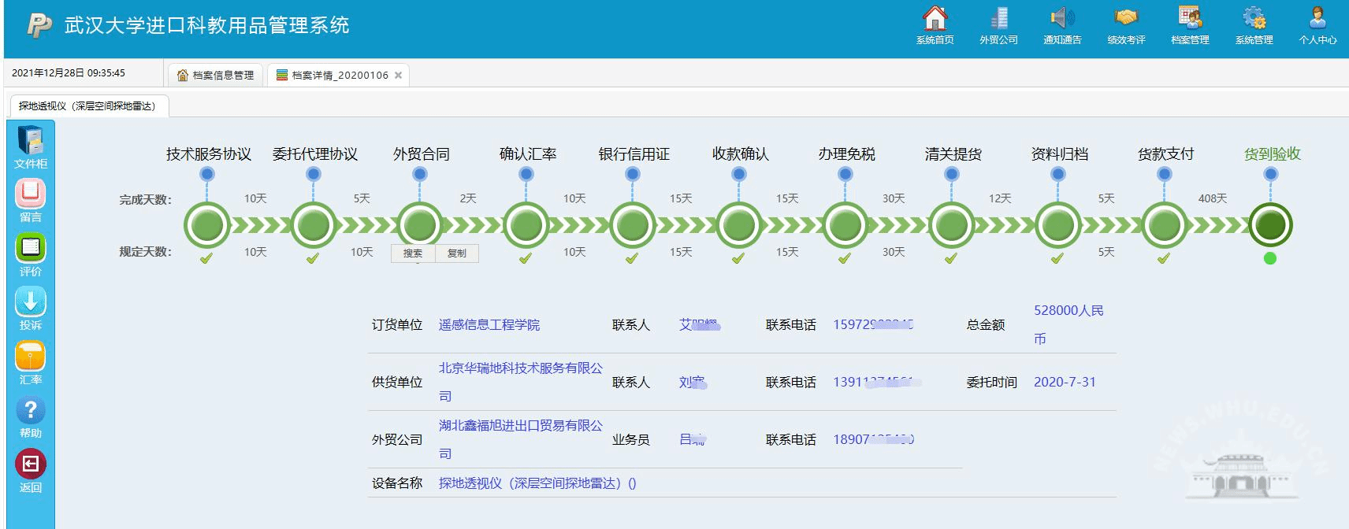1349x529 pixels.
Task: Open the 文件柜 file cabinet icon
Action: point(30,142)
